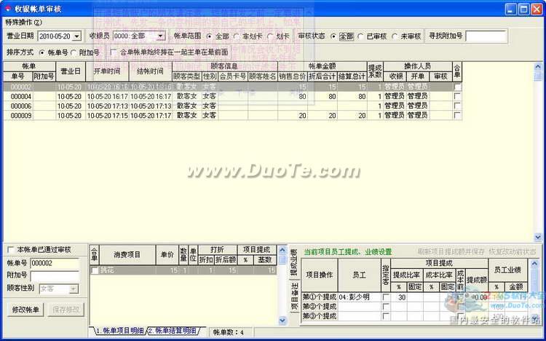This screenshot has width=546, height=341.
Task: Open the 收银员 cashier dropdown
Action: (x=159, y=36)
